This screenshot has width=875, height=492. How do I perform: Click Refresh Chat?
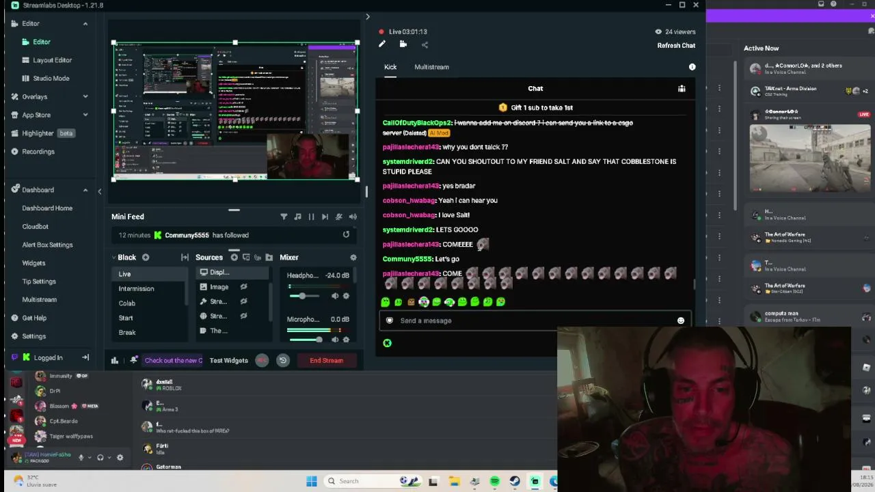(x=676, y=46)
